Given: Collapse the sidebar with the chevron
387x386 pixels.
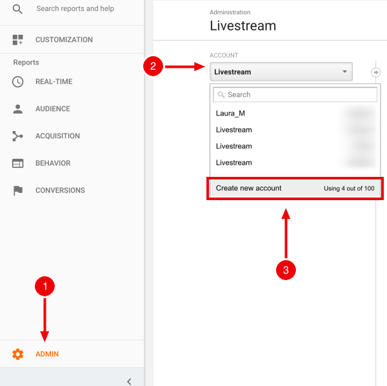Looking at the screenshot, I should 129,381.
